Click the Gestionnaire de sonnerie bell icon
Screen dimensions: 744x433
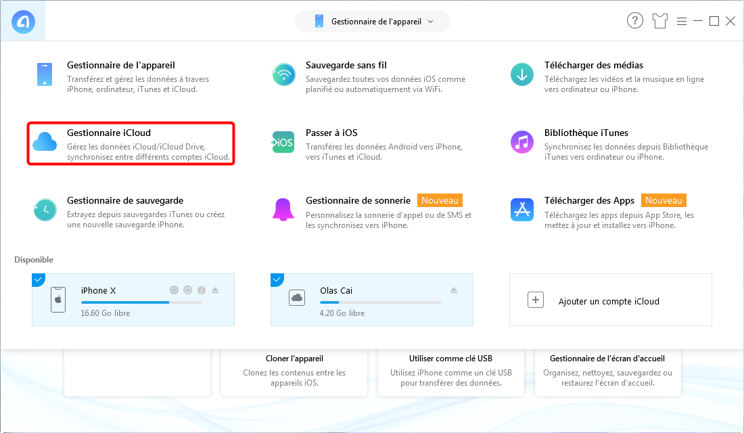(283, 210)
